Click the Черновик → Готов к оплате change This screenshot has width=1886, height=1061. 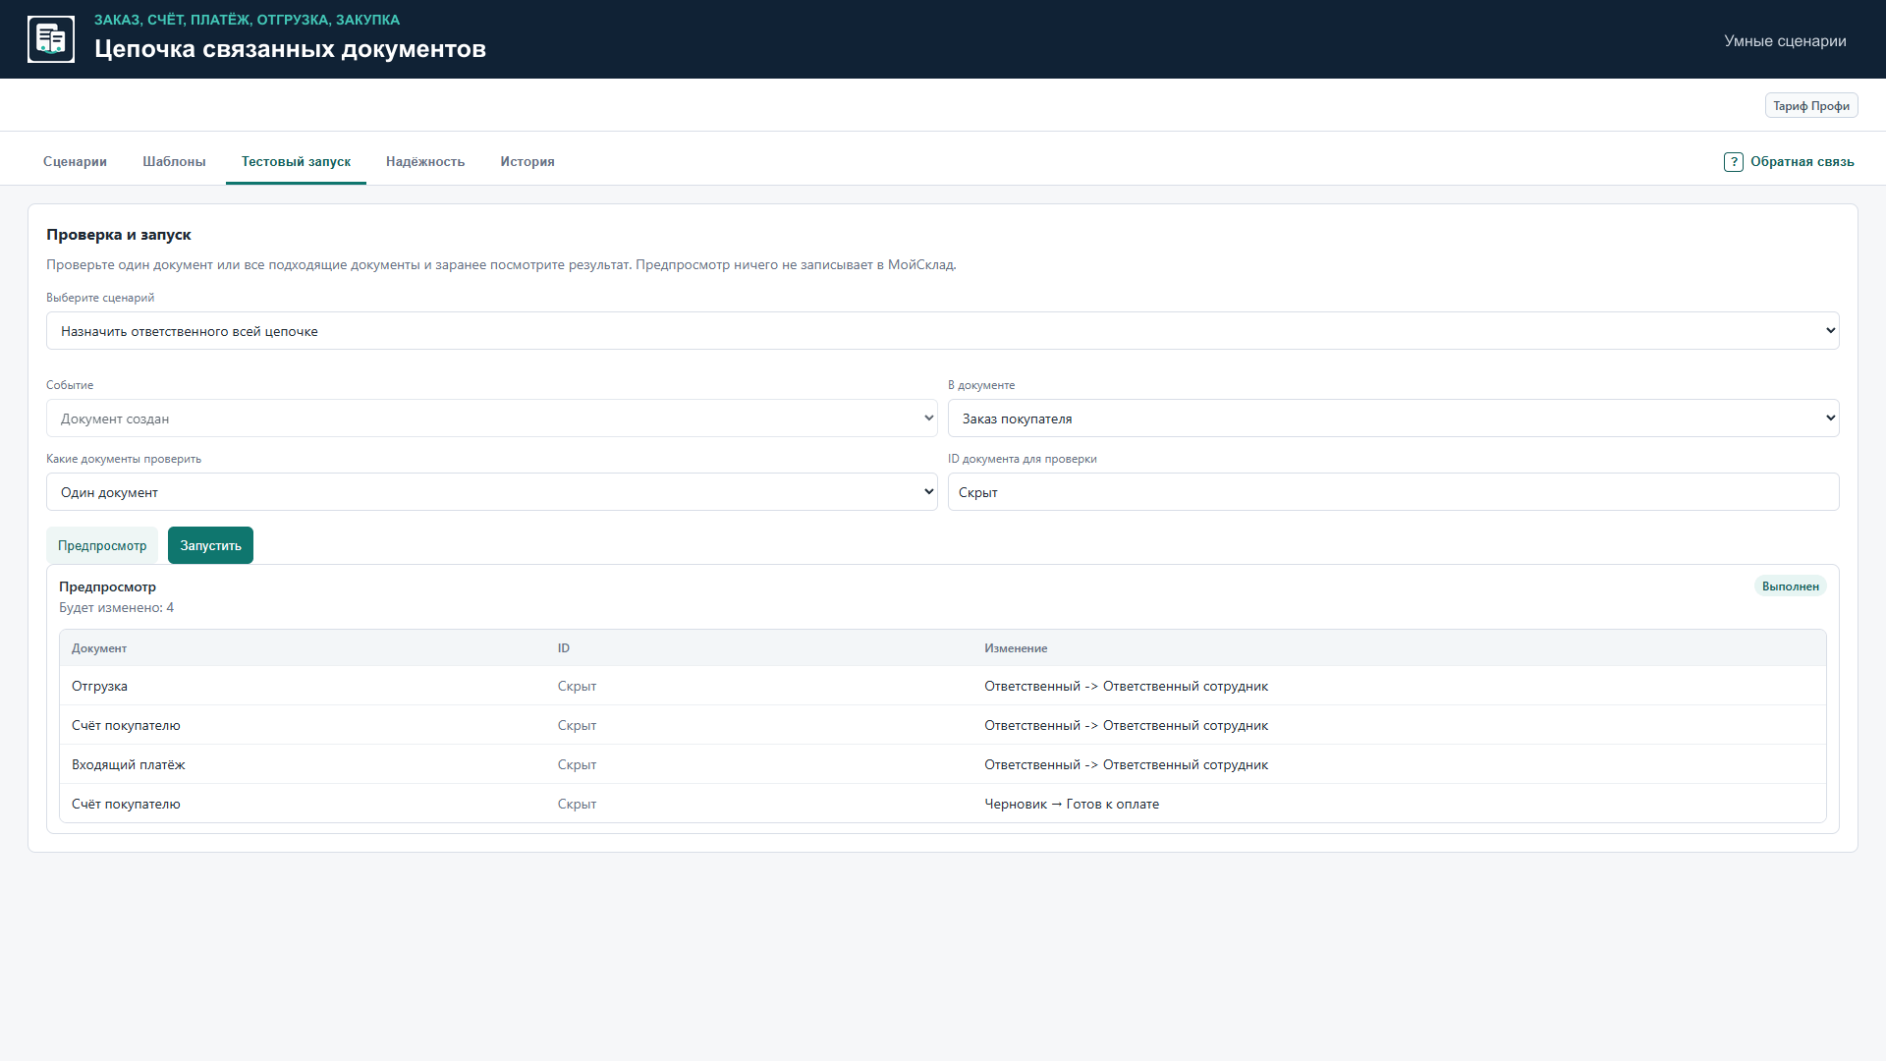coord(1072,805)
